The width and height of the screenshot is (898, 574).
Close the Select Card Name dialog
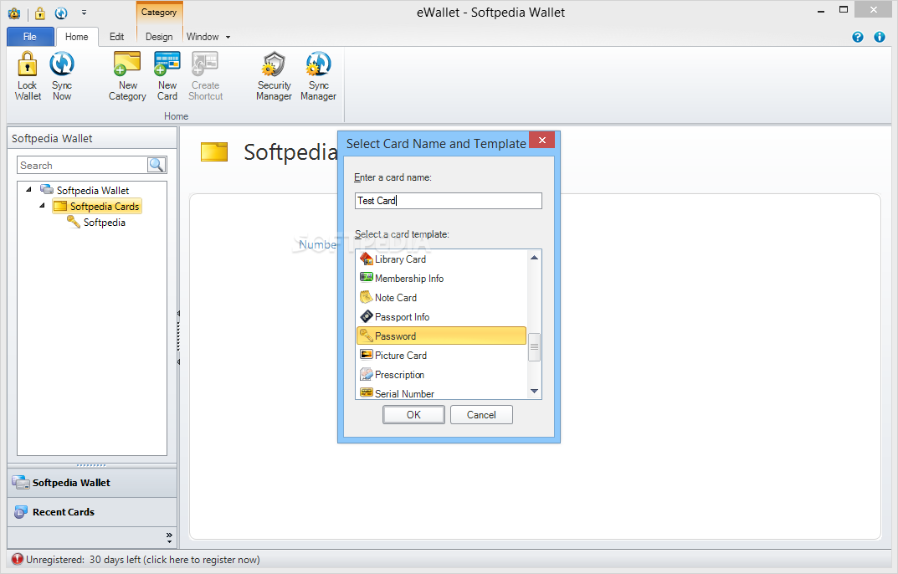coord(541,141)
